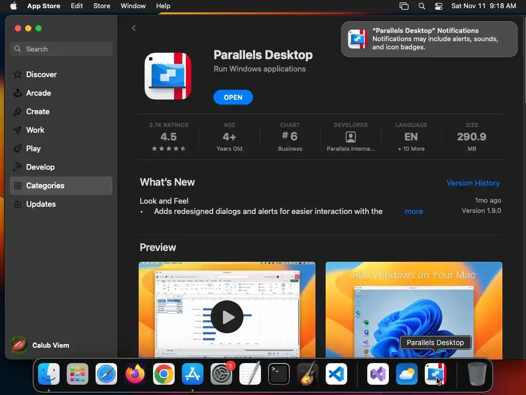This screenshot has height=395, width=526.
Task: Open Version History link
Action: pyautogui.click(x=473, y=183)
